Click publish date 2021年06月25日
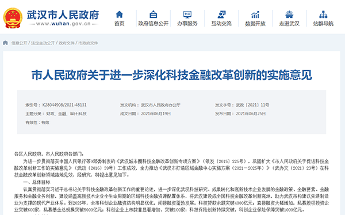This screenshot has width=345, height=215. tap(251, 114)
